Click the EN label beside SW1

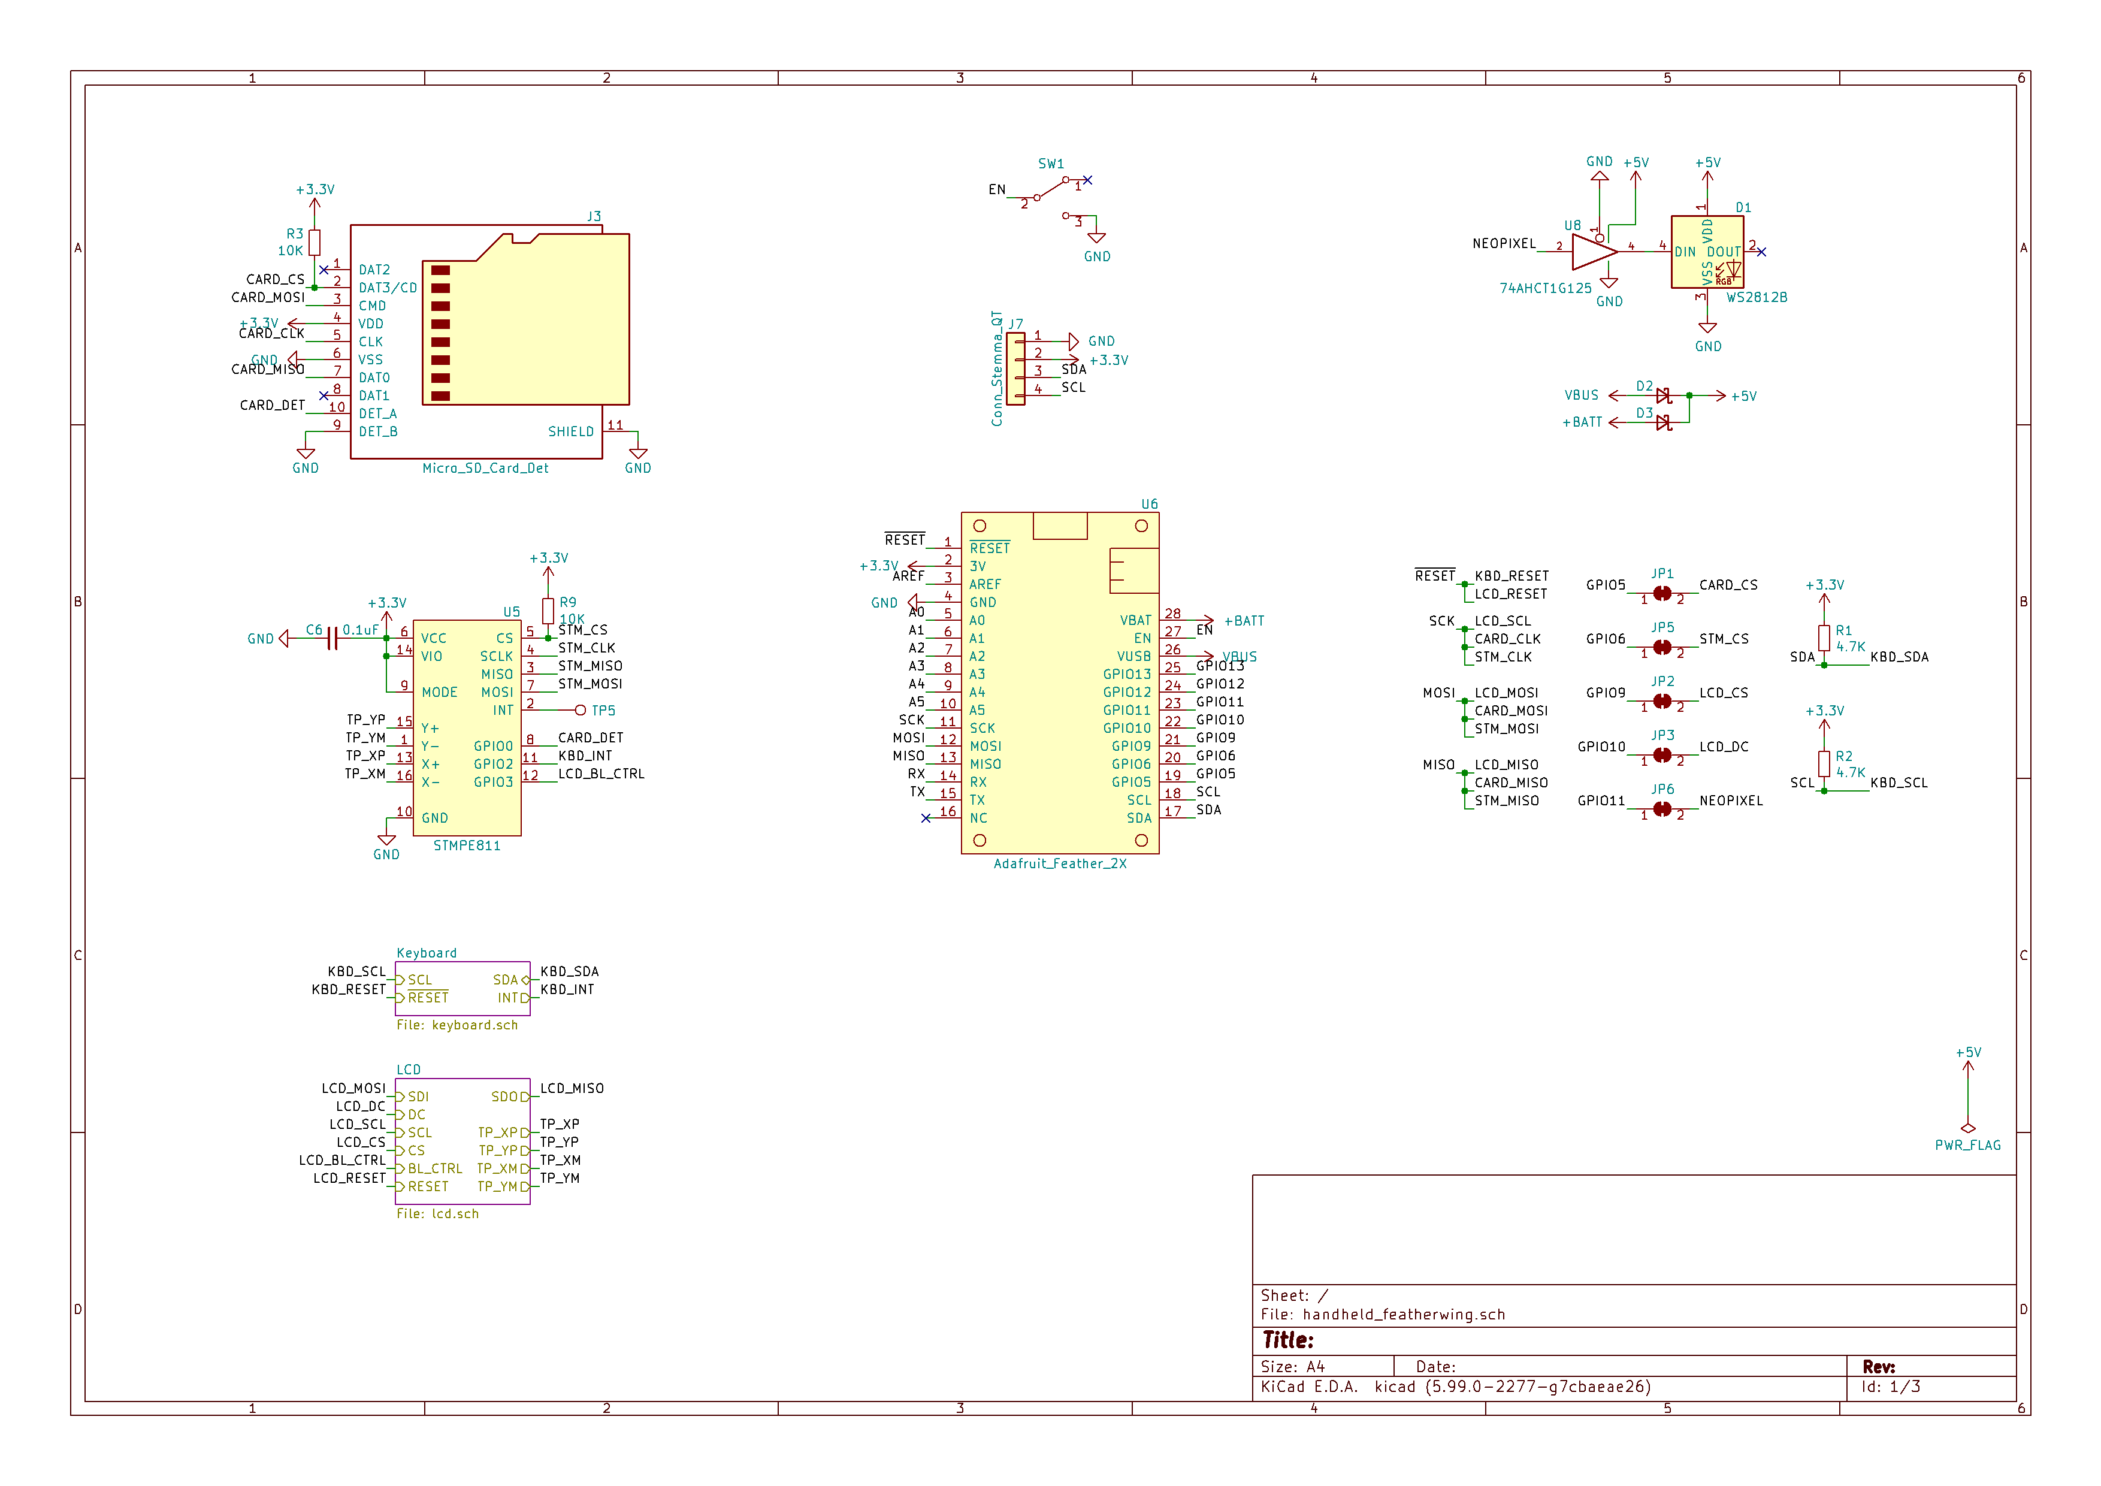pos(996,189)
